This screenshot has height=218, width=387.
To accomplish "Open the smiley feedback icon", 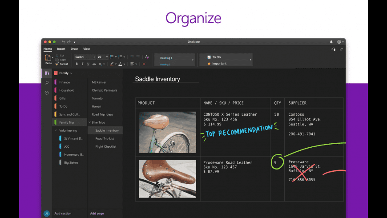I will pos(339,42).
